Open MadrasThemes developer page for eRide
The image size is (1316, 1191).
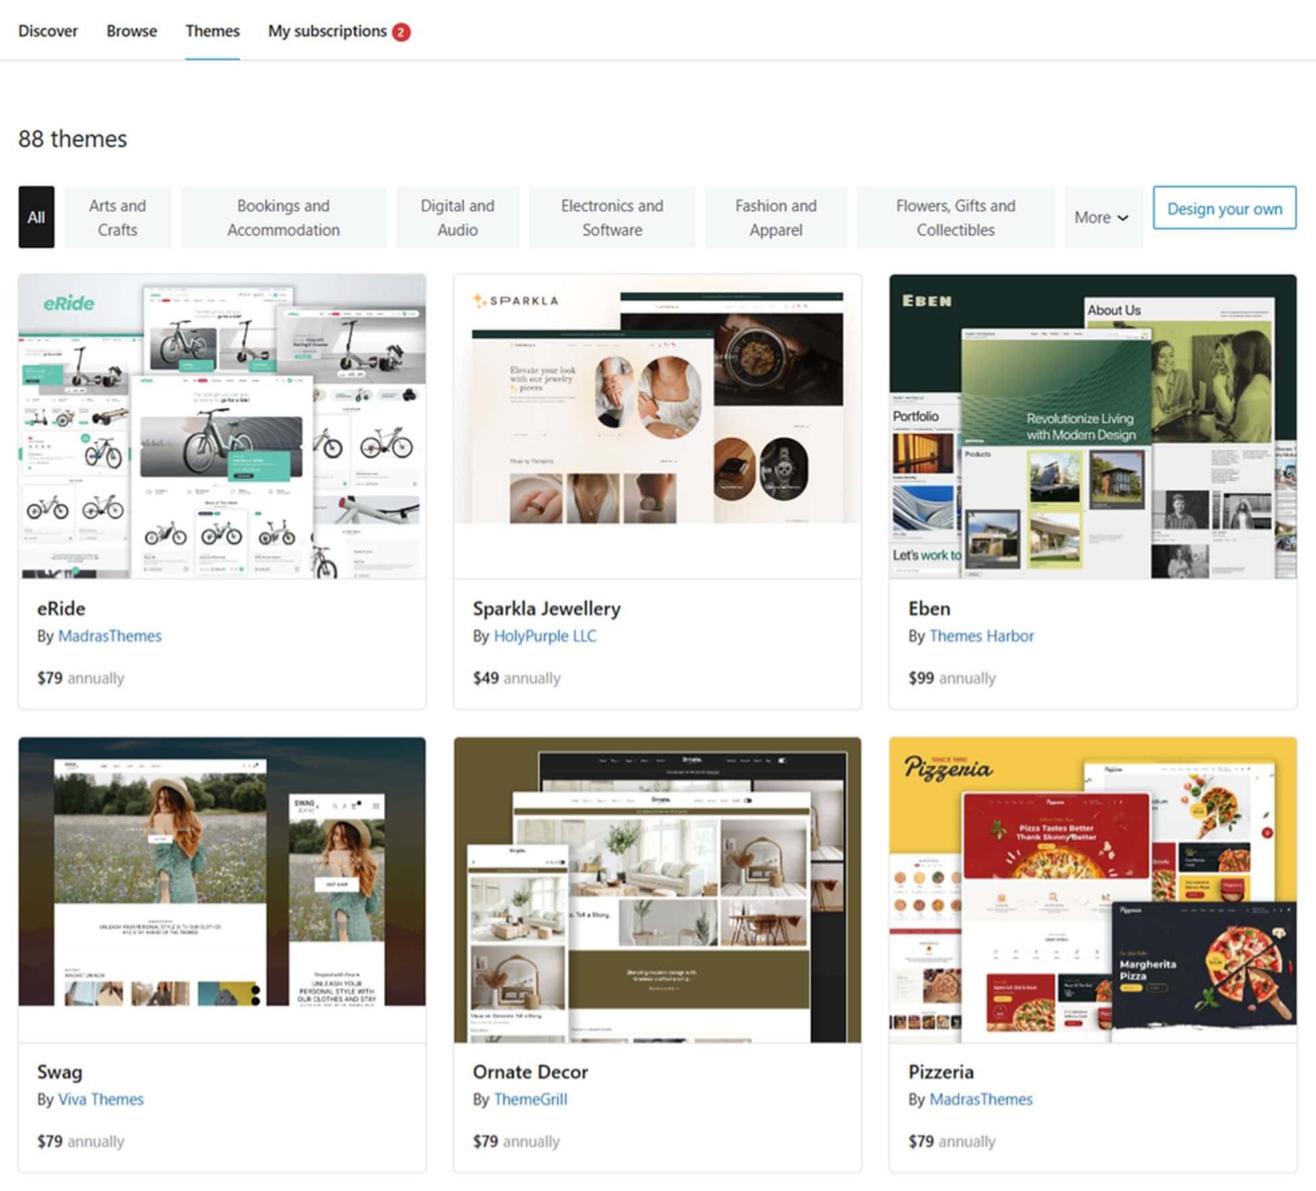(110, 635)
